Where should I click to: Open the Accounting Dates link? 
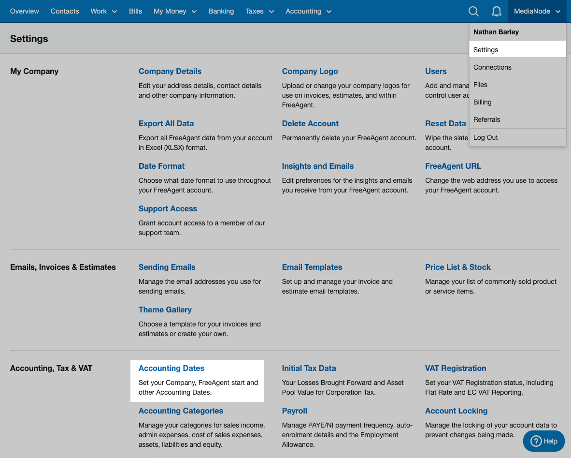tap(171, 368)
